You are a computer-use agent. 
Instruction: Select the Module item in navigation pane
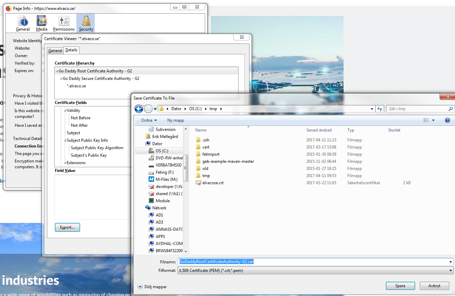[x=159, y=201]
